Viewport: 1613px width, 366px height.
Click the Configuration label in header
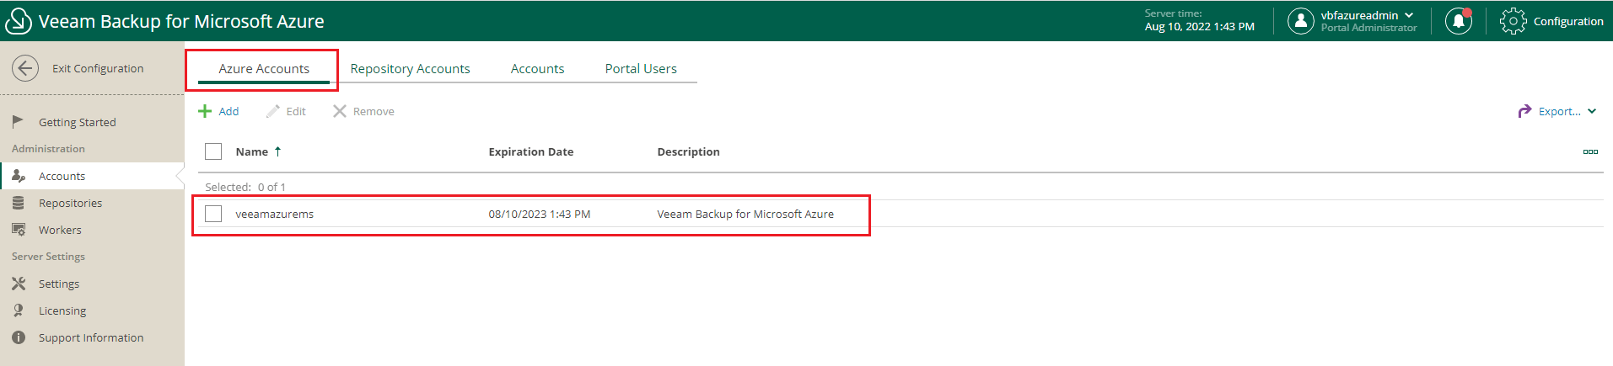click(1568, 21)
